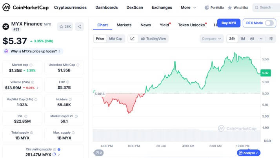Open Max. supply info icon
Screen dimensions: 280x158
click(x=73, y=133)
